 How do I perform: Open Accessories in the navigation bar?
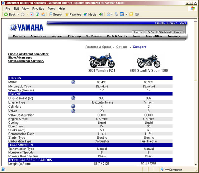[38, 36]
